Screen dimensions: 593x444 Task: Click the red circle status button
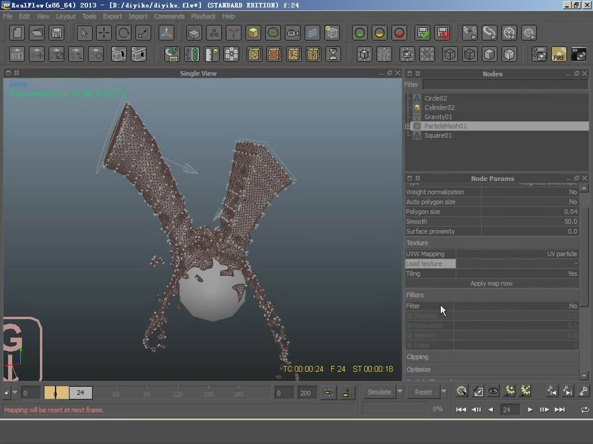[x=399, y=33]
